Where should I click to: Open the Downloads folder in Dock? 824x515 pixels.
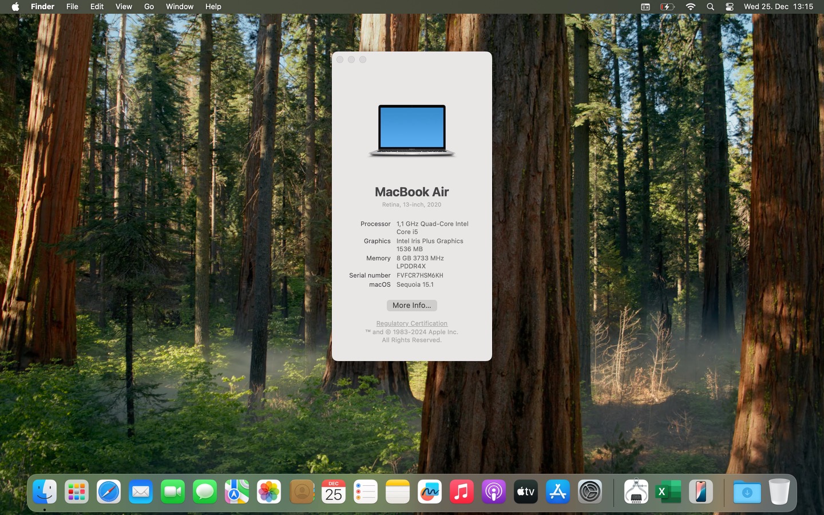(x=747, y=492)
